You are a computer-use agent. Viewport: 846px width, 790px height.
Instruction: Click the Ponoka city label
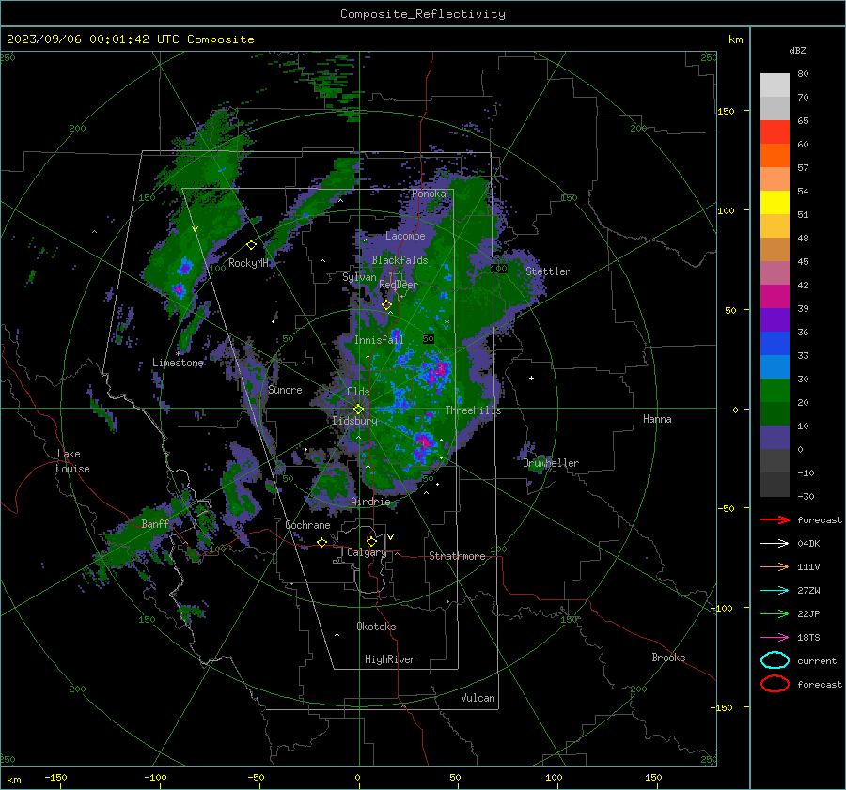click(x=429, y=194)
